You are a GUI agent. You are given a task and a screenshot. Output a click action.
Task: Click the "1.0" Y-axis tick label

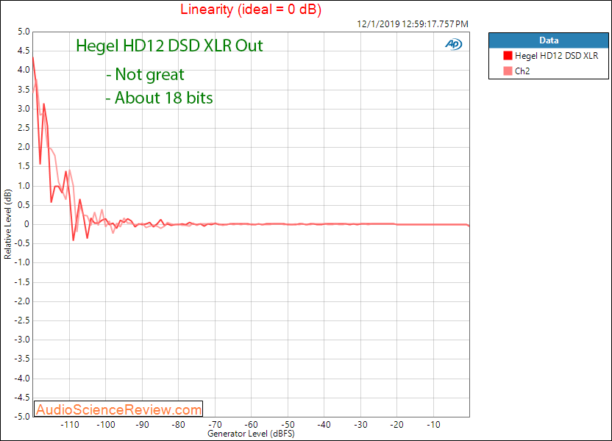click(x=24, y=186)
